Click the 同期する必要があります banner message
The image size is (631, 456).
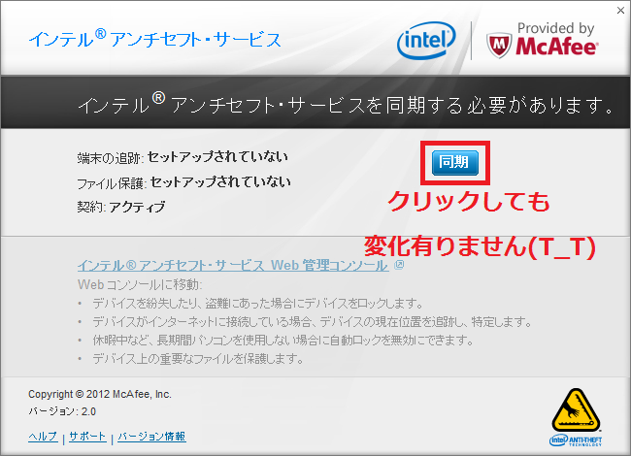[347, 104]
